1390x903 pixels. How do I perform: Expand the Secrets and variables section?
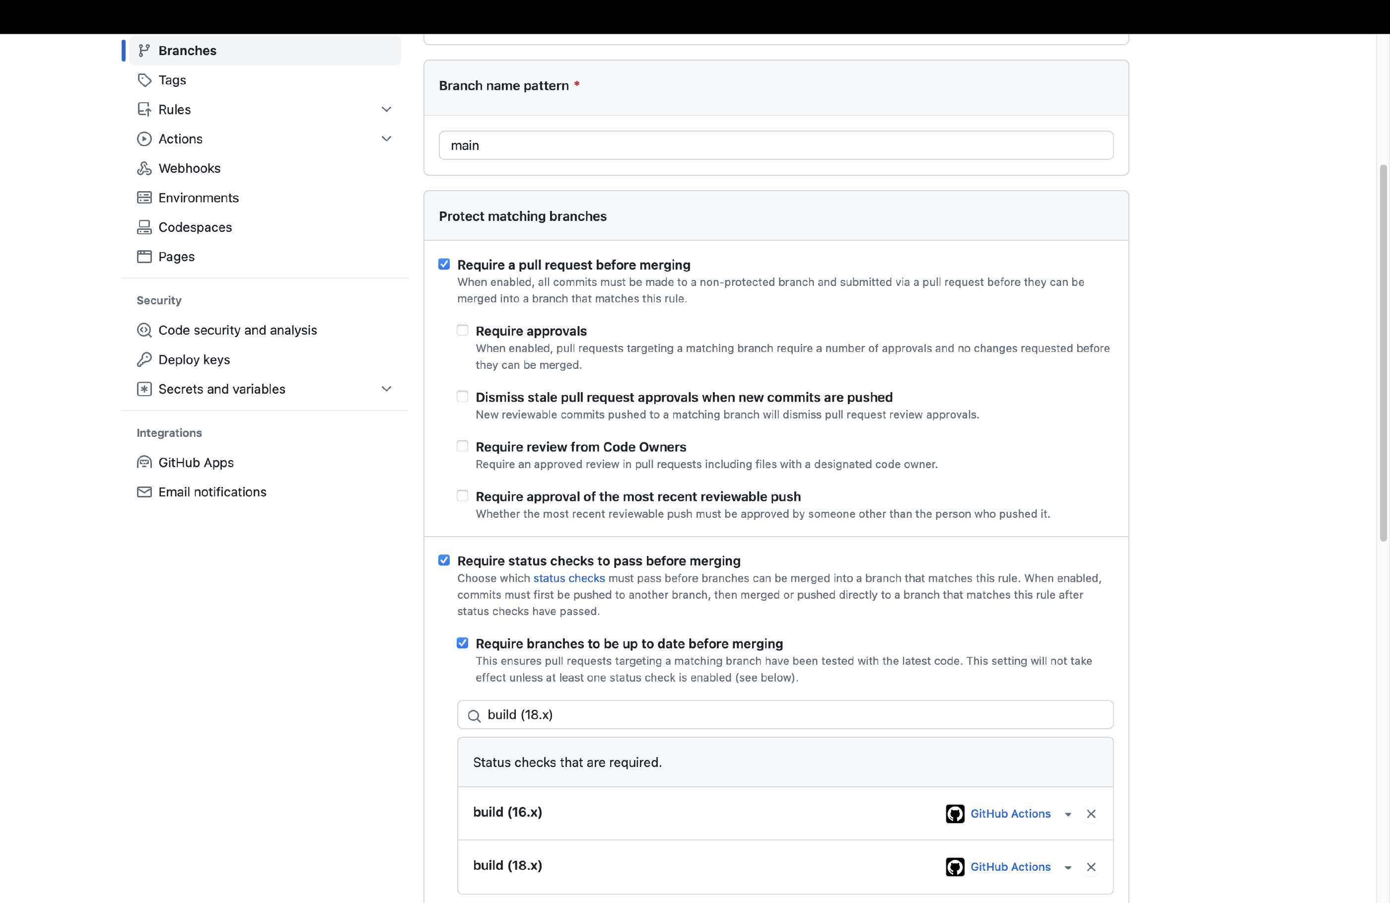click(386, 389)
